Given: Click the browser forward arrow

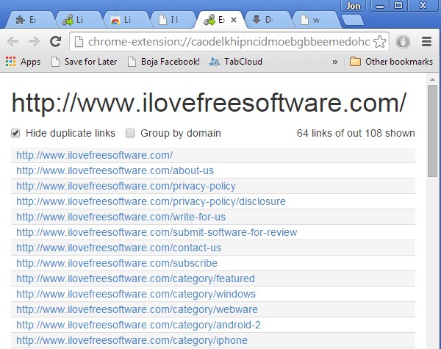Looking at the screenshot, I should (x=34, y=42).
